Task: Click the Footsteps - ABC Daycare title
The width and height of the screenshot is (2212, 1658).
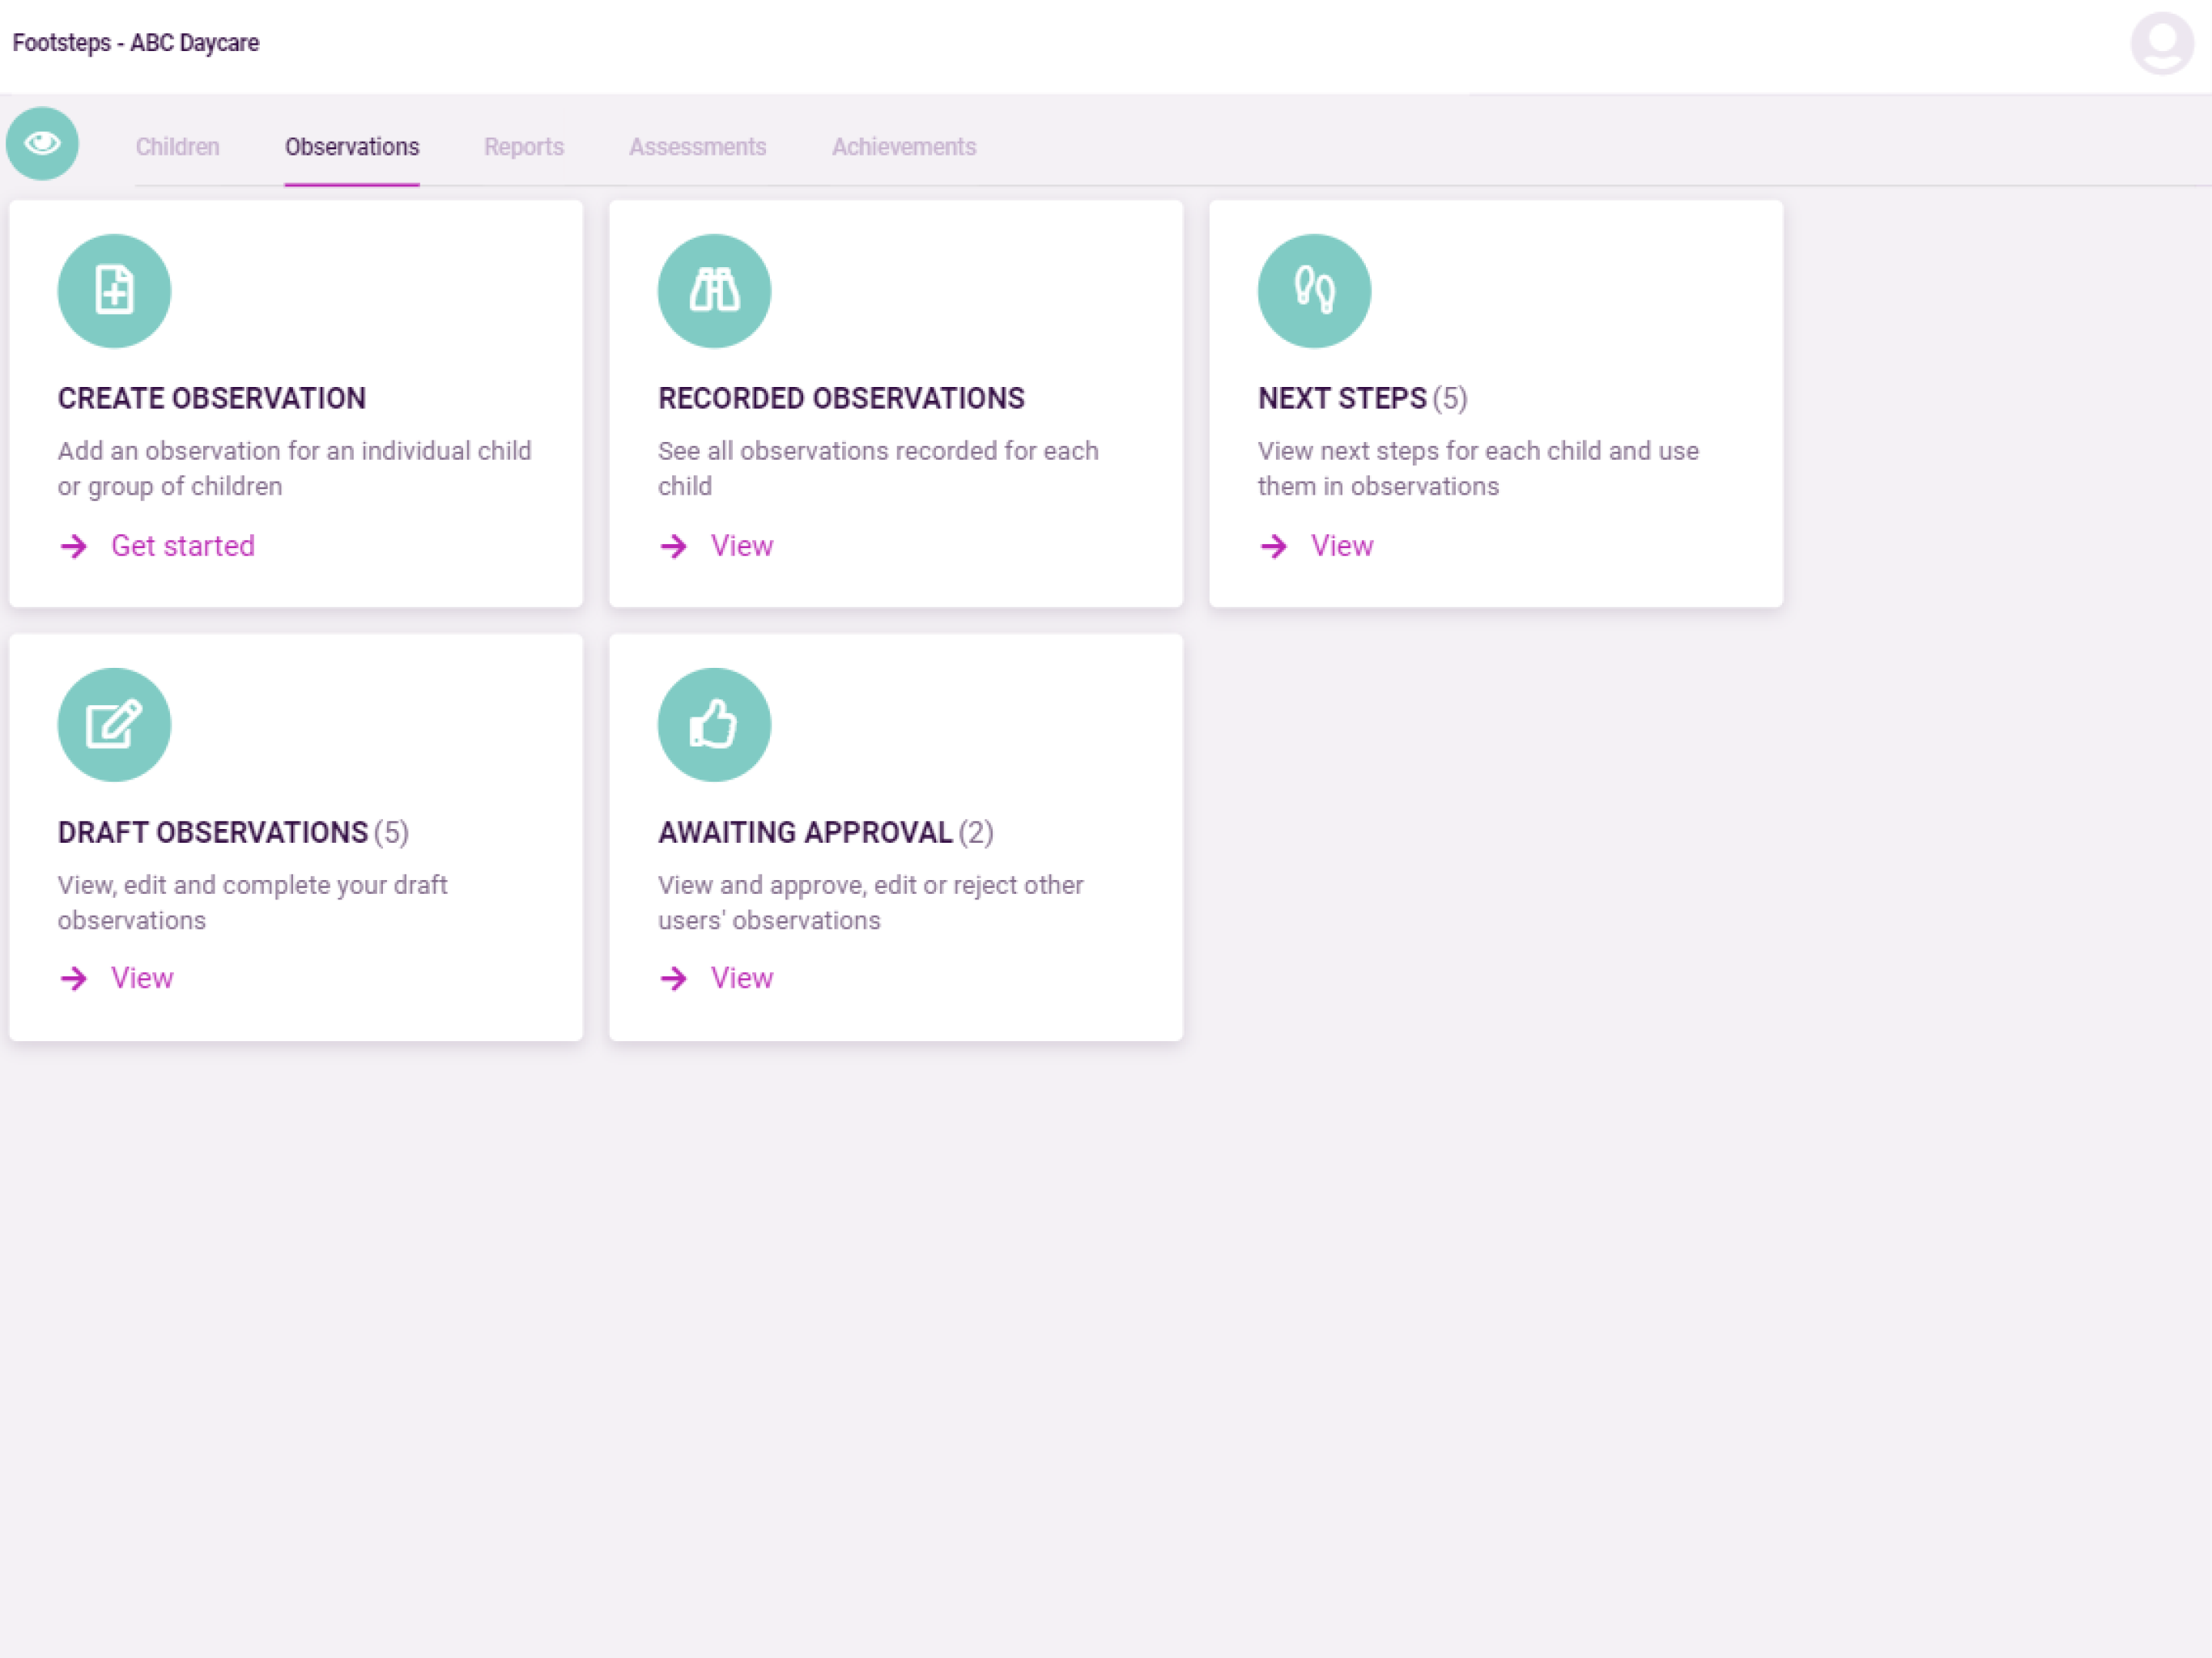Action: (136, 43)
